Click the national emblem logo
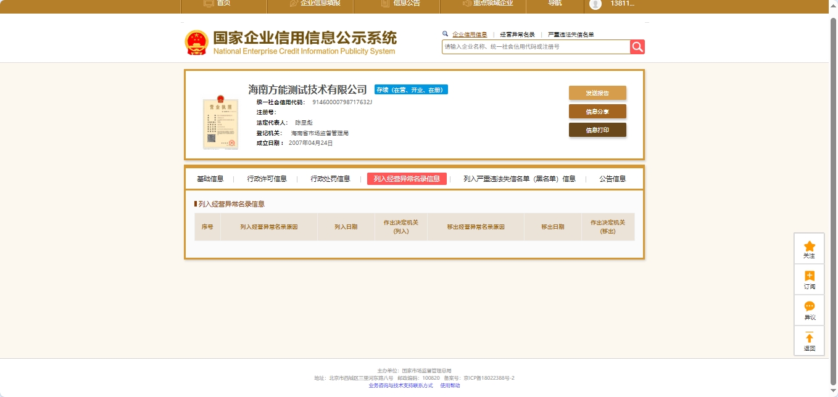The width and height of the screenshot is (838, 397). click(x=197, y=43)
